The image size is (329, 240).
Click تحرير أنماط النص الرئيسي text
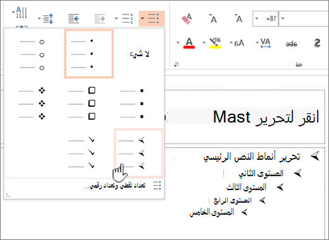(x=251, y=157)
